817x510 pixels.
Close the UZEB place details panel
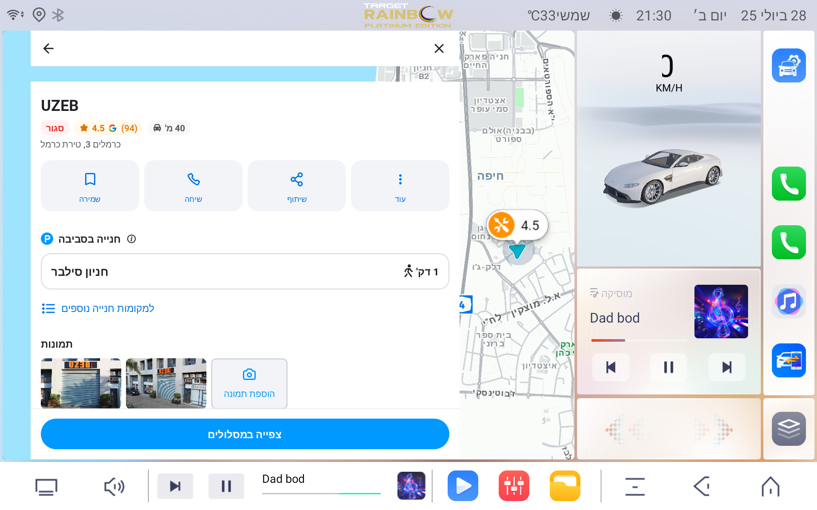tap(439, 48)
